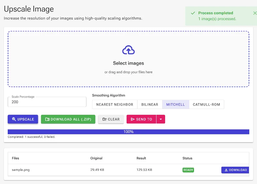The image size is (257, 184).
Task: Click 'Completed: 1 successful, 0 failed' text
Action: coord(31,137)
